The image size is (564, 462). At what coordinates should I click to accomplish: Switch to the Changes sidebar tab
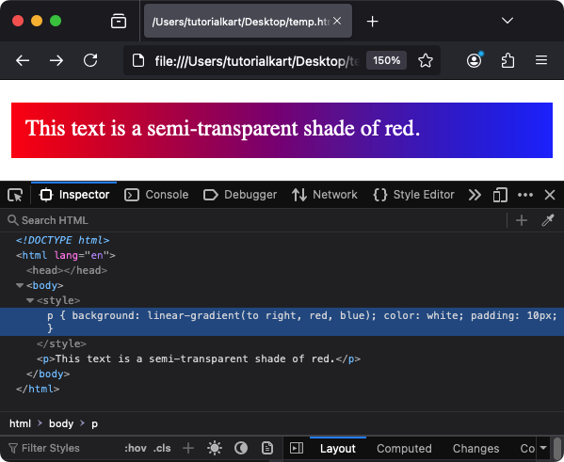[475, 449]
